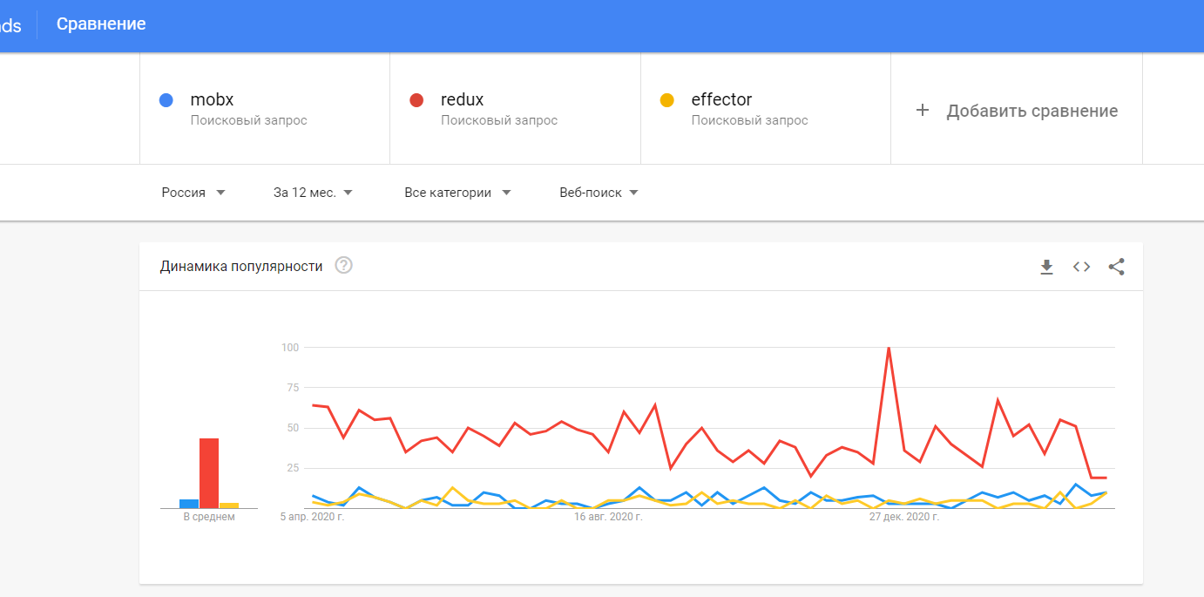Click the blue average bar for mobx
1204x597 pixels.
189,504
